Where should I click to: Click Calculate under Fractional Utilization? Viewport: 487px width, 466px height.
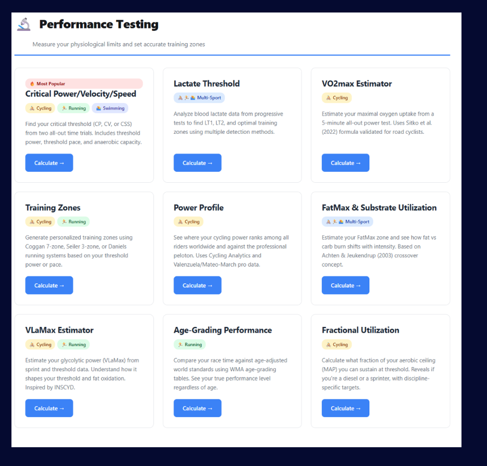coord(345,408)
